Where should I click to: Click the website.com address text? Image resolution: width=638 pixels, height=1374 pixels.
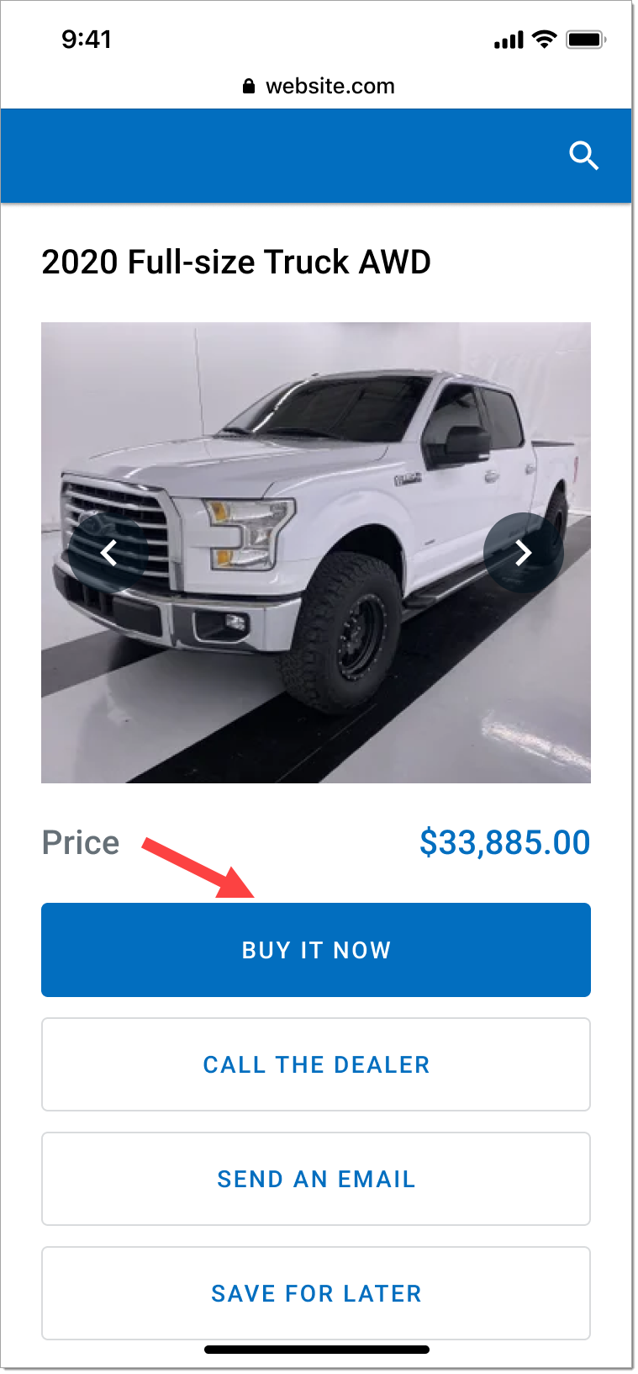click(x=330, y=86)
